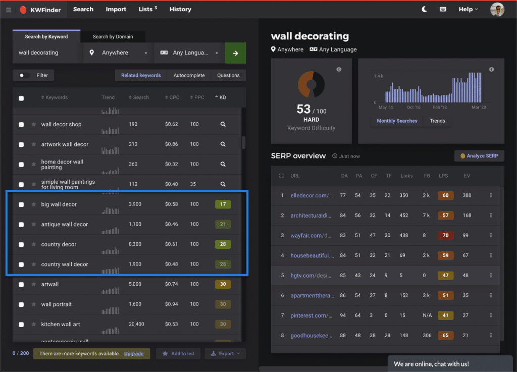This screenshot has width=517, height=372.
Task: Open the Search nav tab
Action: (83, 9)
